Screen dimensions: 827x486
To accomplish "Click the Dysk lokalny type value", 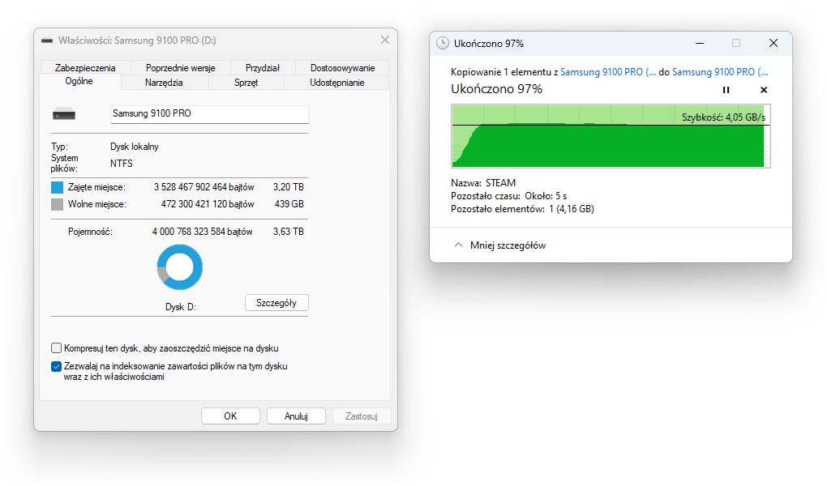I will 135,147.
